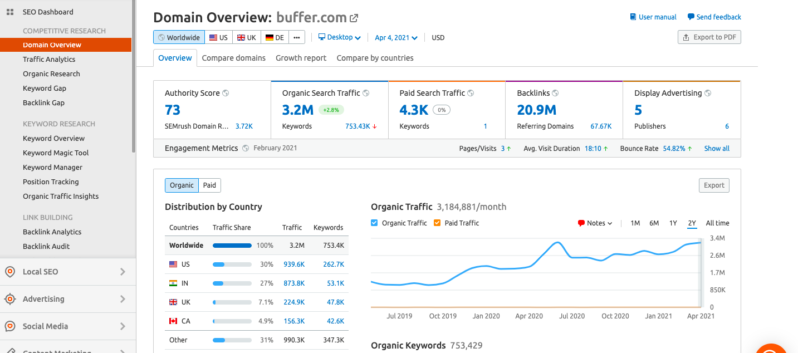The image size is (798, 353).
Task: Click the Canada flag in country table
Action: coord(173,321)
